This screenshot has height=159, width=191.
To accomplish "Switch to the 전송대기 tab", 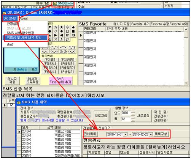I will click(x=104, y=128).
